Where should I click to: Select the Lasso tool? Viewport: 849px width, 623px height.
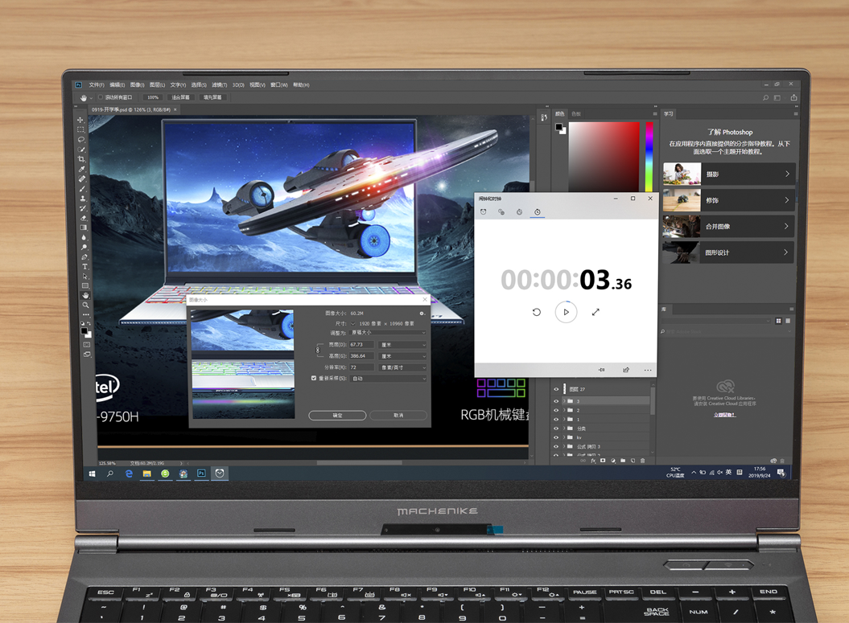coord(81,140)
